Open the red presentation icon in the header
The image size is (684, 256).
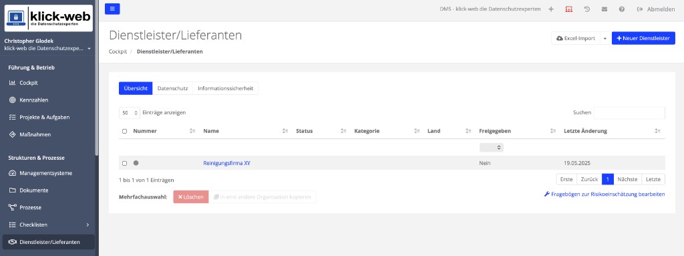point(569,9)
